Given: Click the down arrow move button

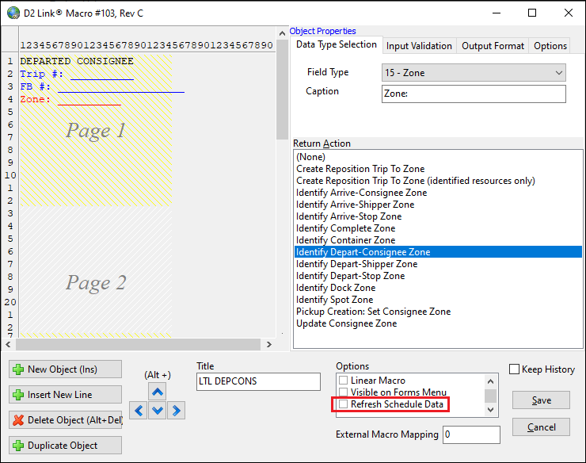Looking at the screenshot, I should click(158, 410).
